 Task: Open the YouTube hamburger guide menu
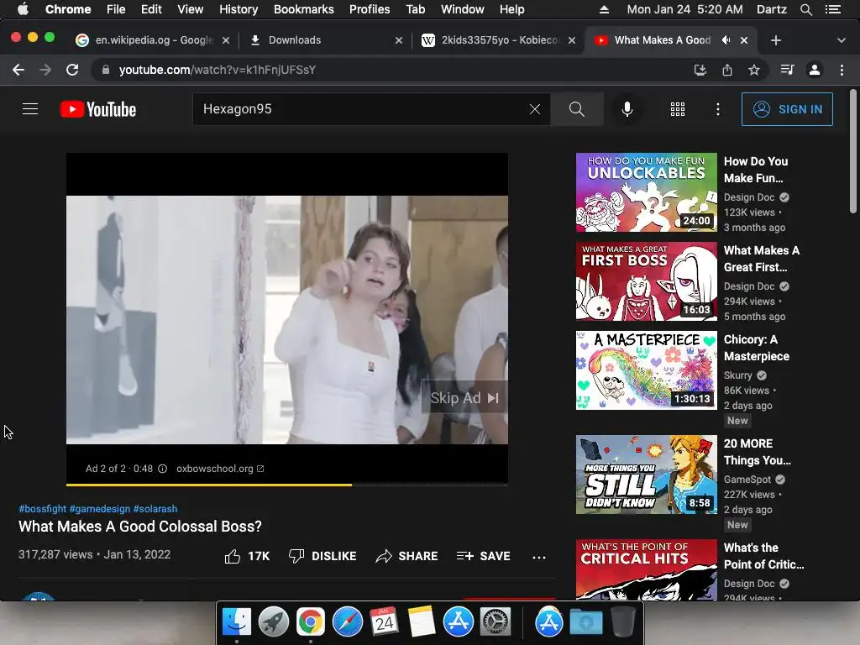pyautogui.click(x=30, y=109)
